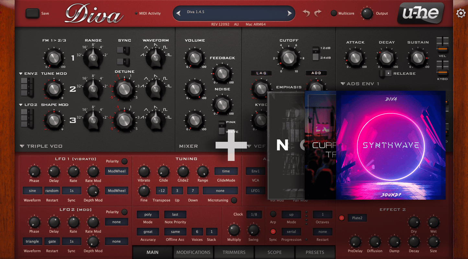Toggle LFO 2 Polarity
Screen dimensions: 468x259
click(124, 212)
